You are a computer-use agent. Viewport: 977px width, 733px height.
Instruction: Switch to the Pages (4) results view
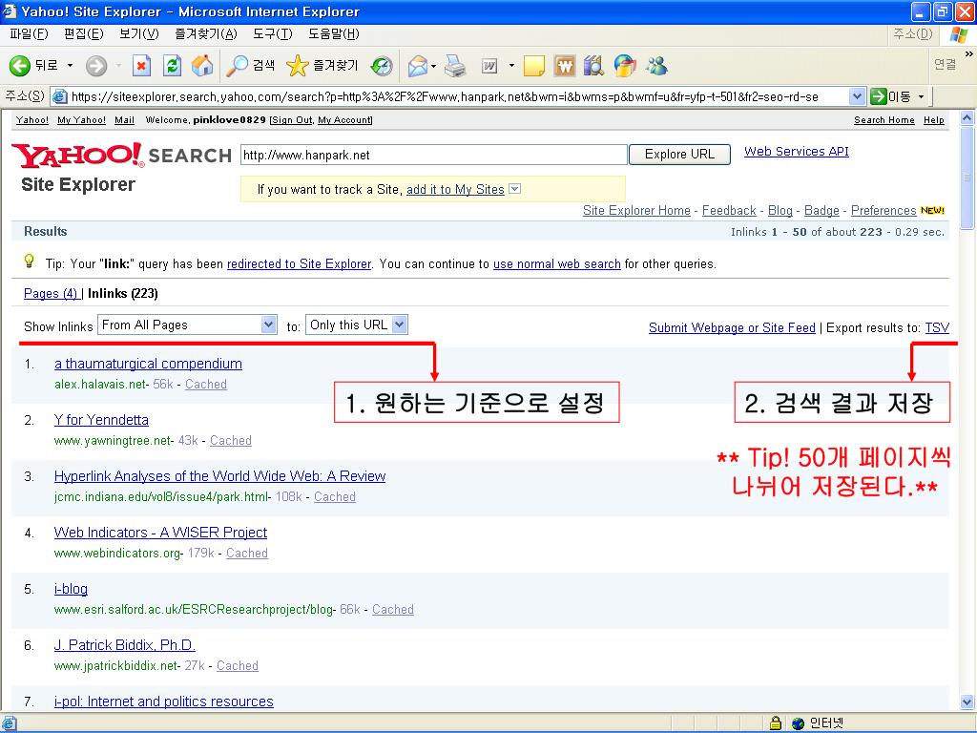[52, 294]
